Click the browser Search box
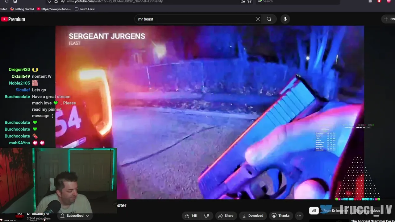This screenshot has height=222, width=395. click(298, 2)
